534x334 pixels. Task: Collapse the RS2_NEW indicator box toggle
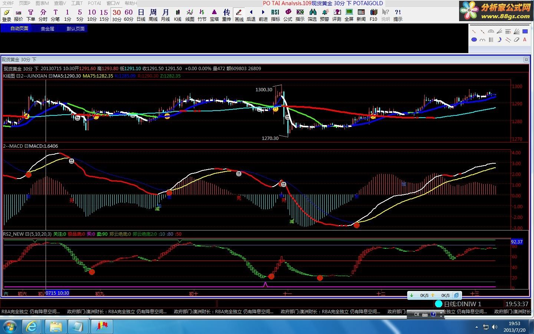pos(27,234)
